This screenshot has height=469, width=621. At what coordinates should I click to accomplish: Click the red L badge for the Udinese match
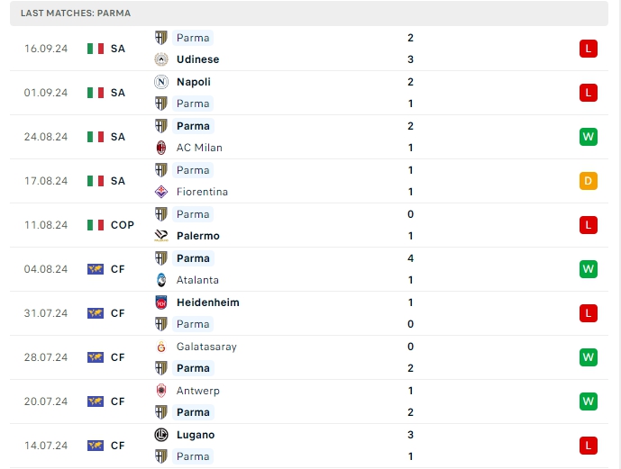click(589, 49)
